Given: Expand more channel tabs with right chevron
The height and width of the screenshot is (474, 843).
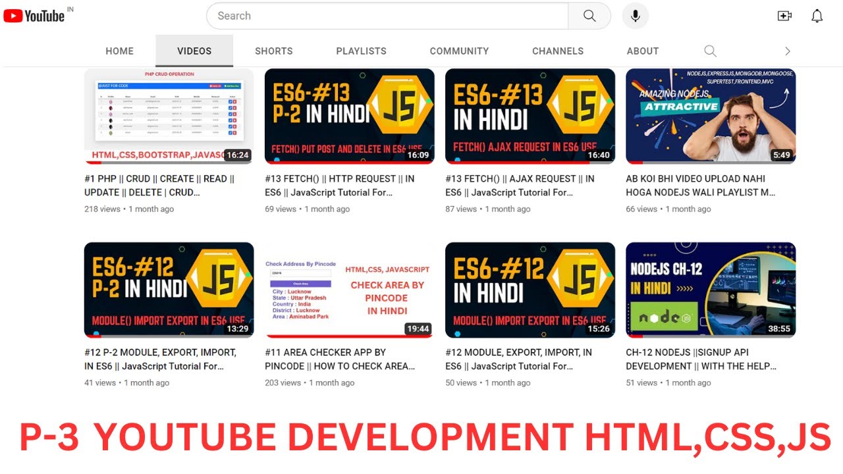Looking at the screenshot, I should [x=787, y=51].
